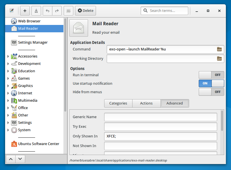This screenshot has width=231, height=170.
Task: Browse for a Working Directory using its folder icon
Action: tap(219, 59)
